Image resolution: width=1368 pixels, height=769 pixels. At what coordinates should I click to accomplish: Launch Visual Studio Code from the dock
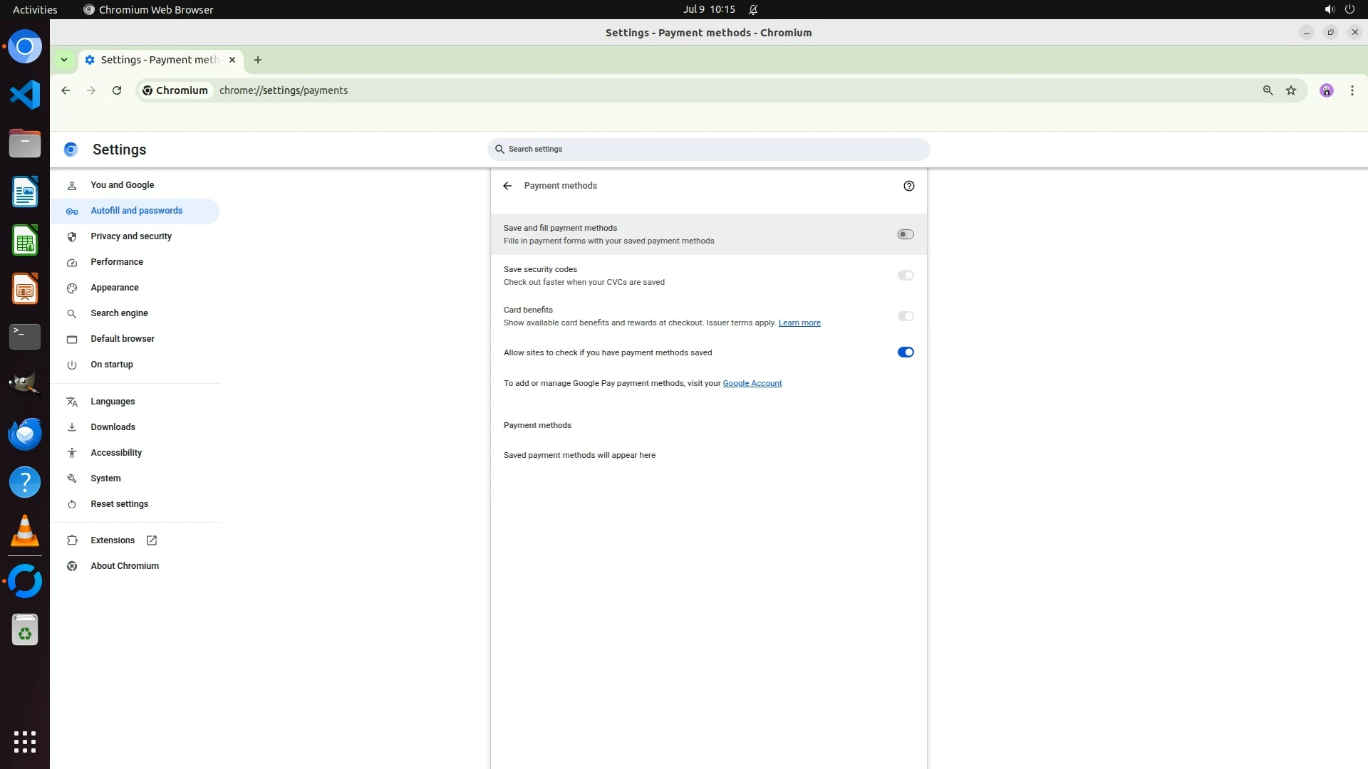25,95
